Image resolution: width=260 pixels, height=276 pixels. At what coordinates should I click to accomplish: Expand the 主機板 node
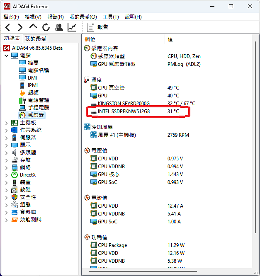point(7,123)
